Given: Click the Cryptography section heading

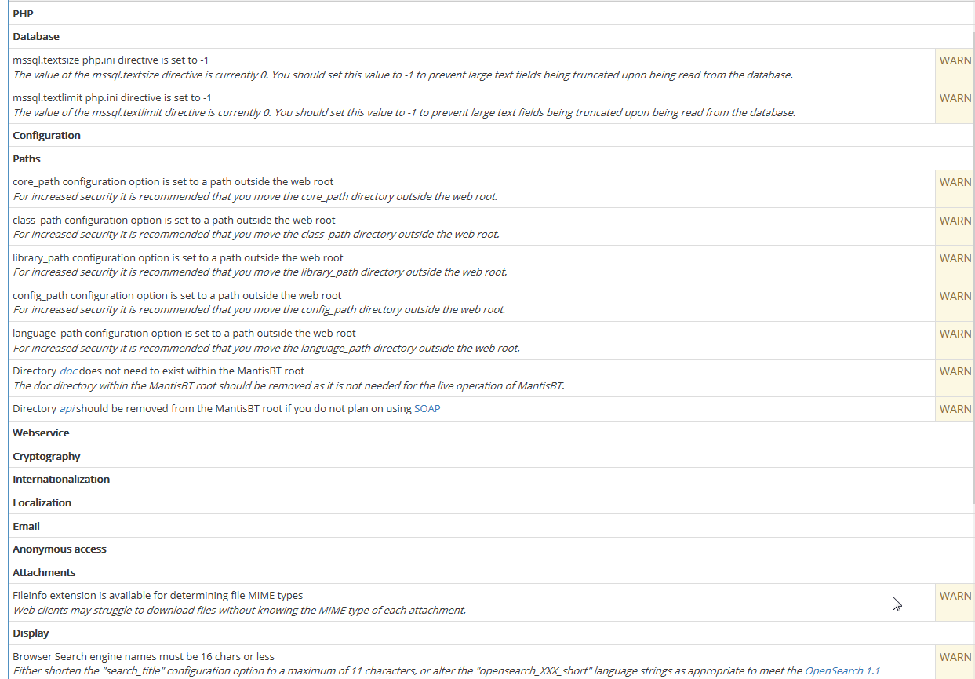Looking at the screenshot, I should [46, 457].
